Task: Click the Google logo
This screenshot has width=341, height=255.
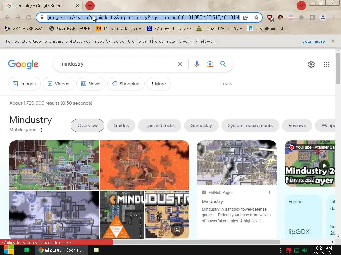Action: click(x=23, y=64)
